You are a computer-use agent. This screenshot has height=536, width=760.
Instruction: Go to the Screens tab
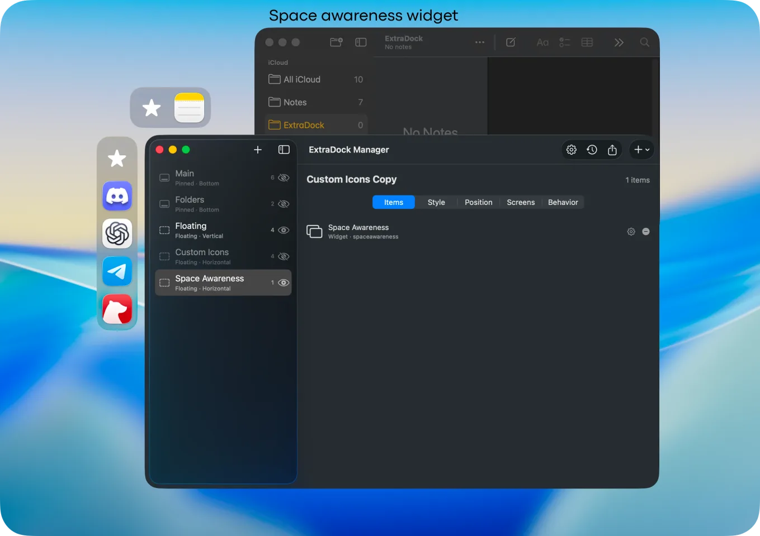[521, 202]
